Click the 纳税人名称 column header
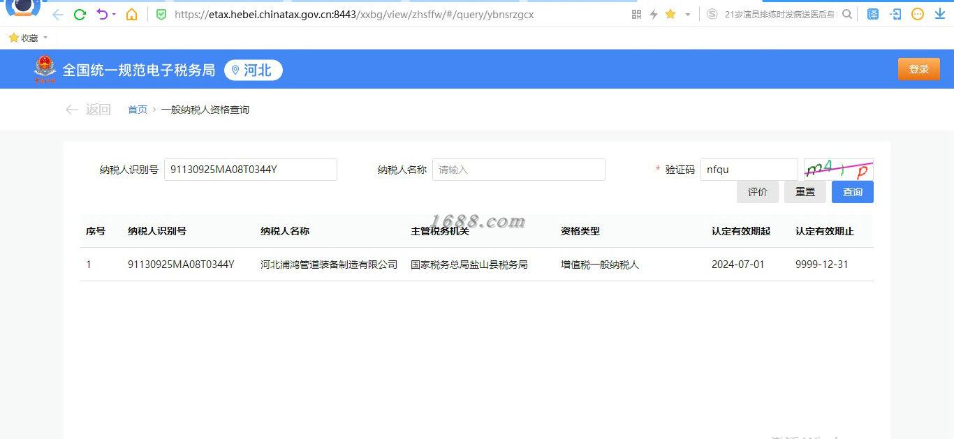Viewport: 954px width, 439px height. (285, 231)
